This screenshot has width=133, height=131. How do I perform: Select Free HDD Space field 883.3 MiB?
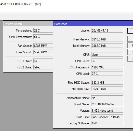pos(107,82)
